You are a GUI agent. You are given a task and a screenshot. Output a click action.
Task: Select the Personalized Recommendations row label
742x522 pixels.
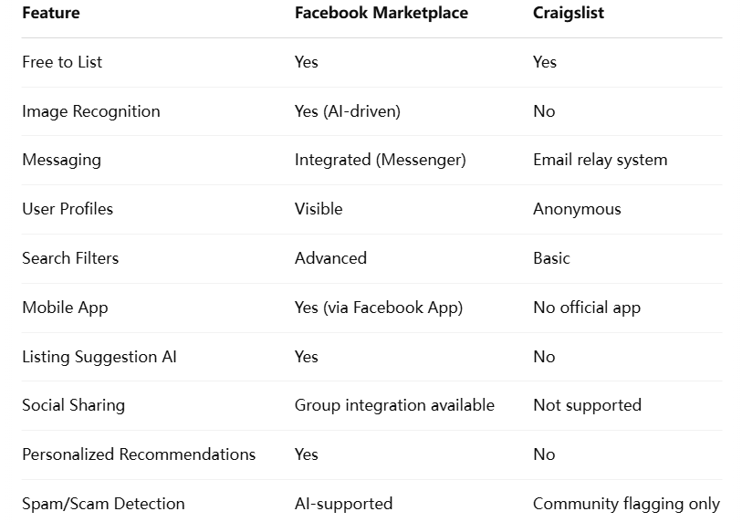(139, 454)
